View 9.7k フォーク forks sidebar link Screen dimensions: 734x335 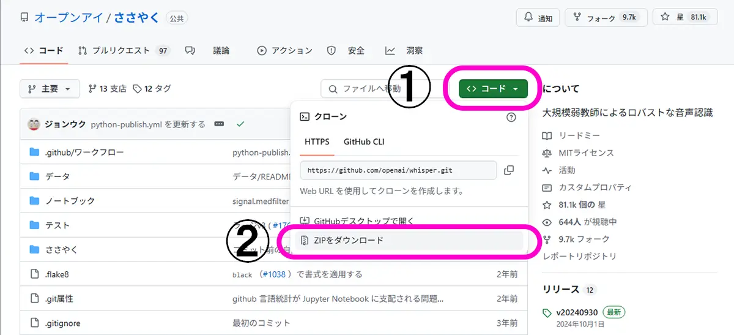point(584,239)
